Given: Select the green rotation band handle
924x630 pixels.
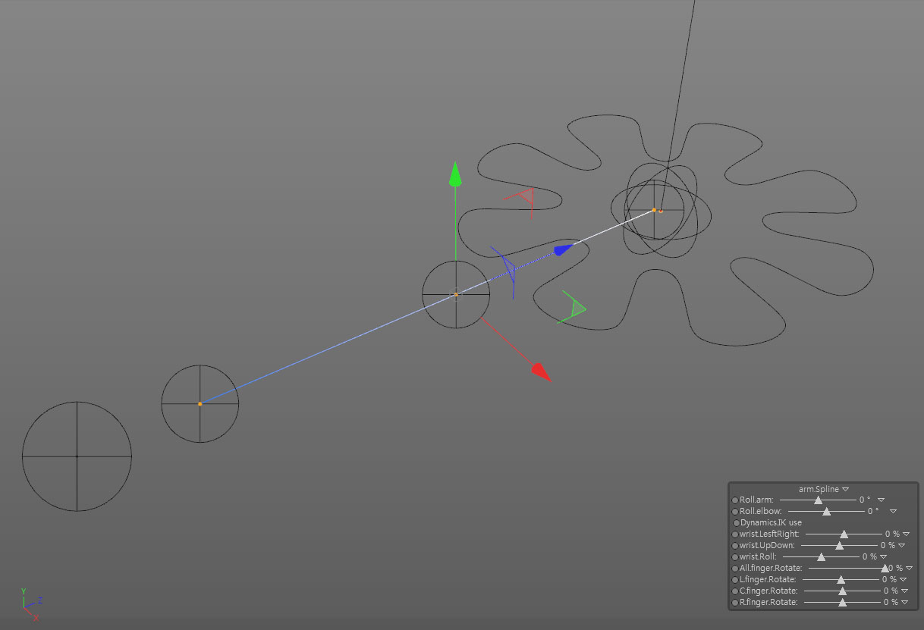Looking at the screenshot, I should pyautogui.click(x=577, y=307).
